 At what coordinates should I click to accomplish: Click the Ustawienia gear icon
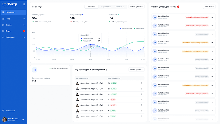point(3,111)
